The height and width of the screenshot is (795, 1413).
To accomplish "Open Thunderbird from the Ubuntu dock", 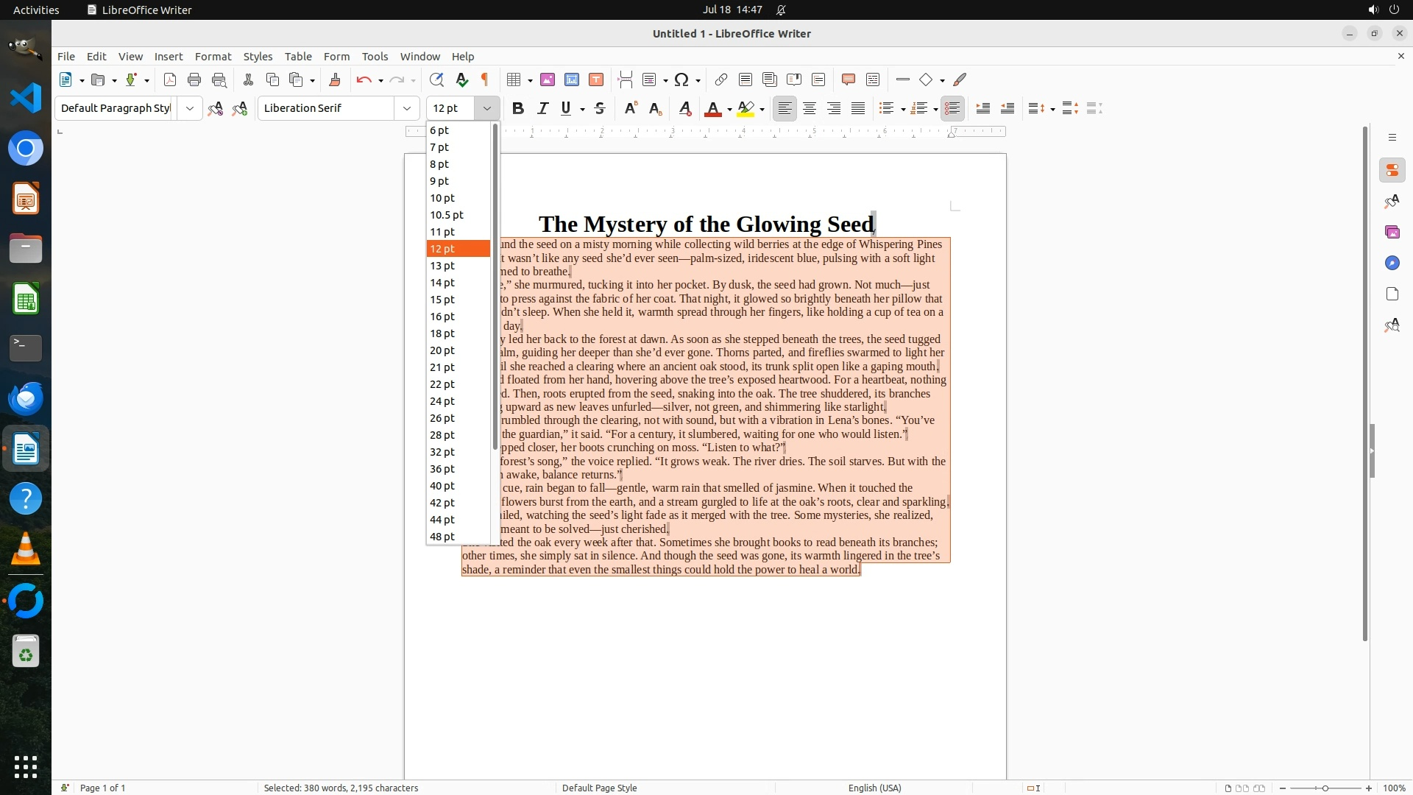I will pyautogui.click(x=26, y=398).
